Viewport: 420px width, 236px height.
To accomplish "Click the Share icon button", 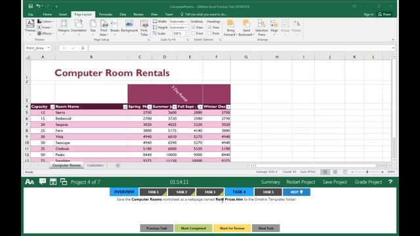I will (x=385, y=14).
